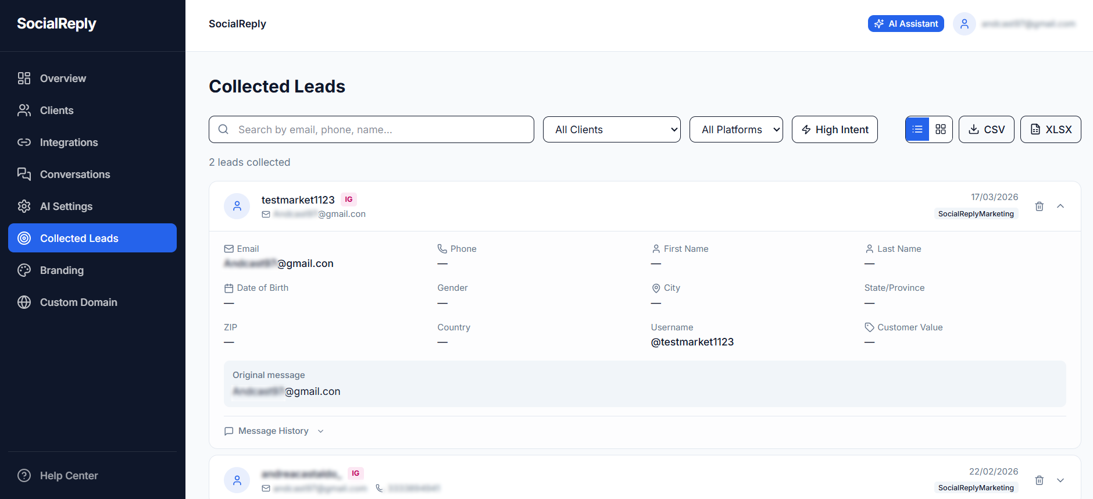
Task: Open AI Settings page
Action: tap(92, 206)
